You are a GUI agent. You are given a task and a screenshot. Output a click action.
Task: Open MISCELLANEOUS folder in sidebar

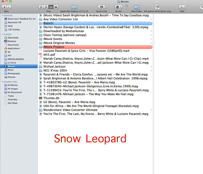14,59
